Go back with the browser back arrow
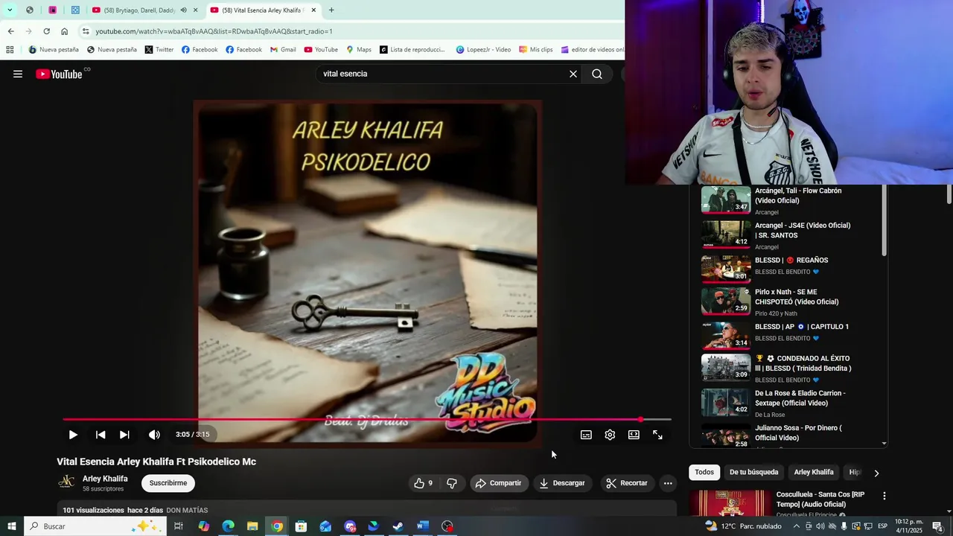 pos(10,31)
